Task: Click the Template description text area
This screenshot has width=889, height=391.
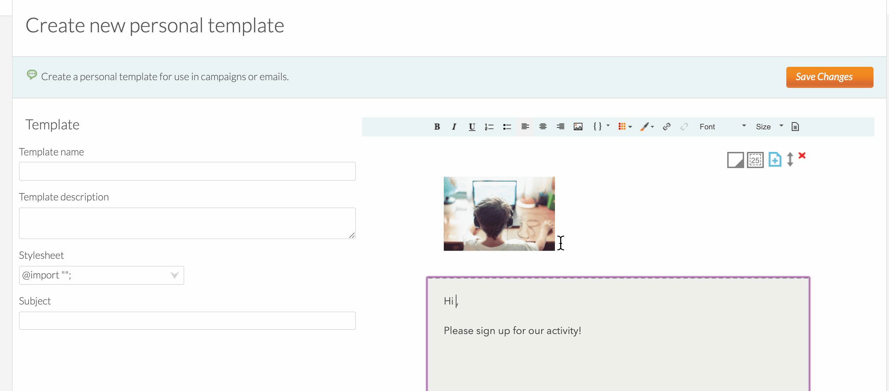Action: coord(187,223)
